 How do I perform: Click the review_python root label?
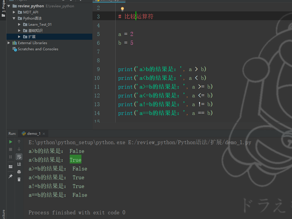click(31, 6)
